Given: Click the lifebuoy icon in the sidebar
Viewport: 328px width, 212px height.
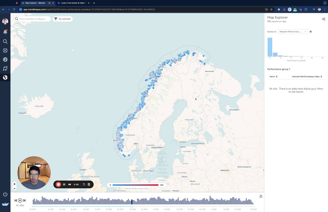Looking at the screenshot, I should tap(5, 50).
